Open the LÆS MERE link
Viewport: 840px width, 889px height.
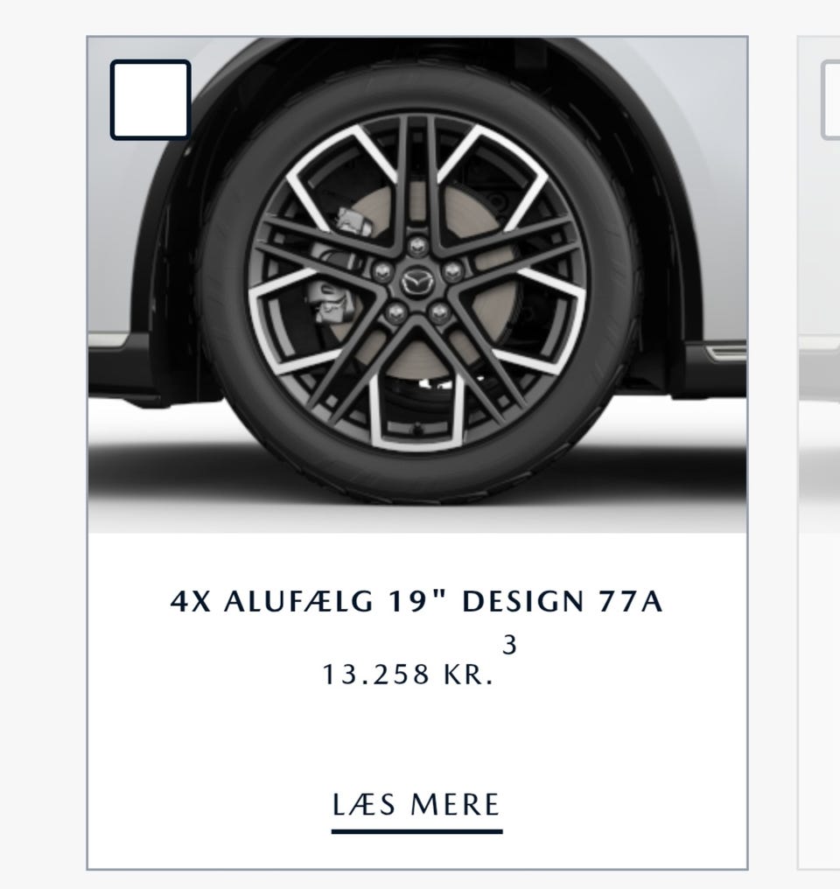tap(416, 805)
